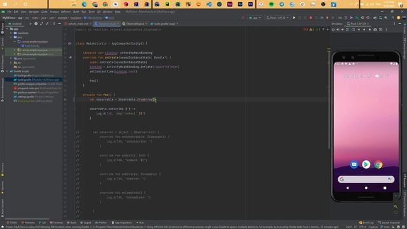Click the Collapse All icon in Project panel
The width and height of the screenshot is (407, 229).
47,24
